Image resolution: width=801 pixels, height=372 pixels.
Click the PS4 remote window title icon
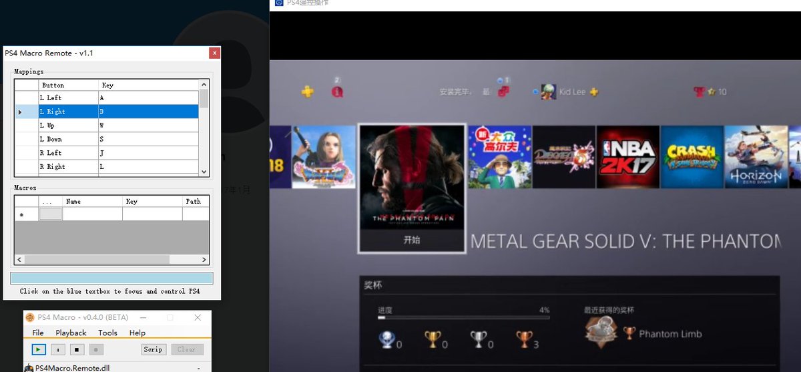pyautogui.click(x=278, y=3)
